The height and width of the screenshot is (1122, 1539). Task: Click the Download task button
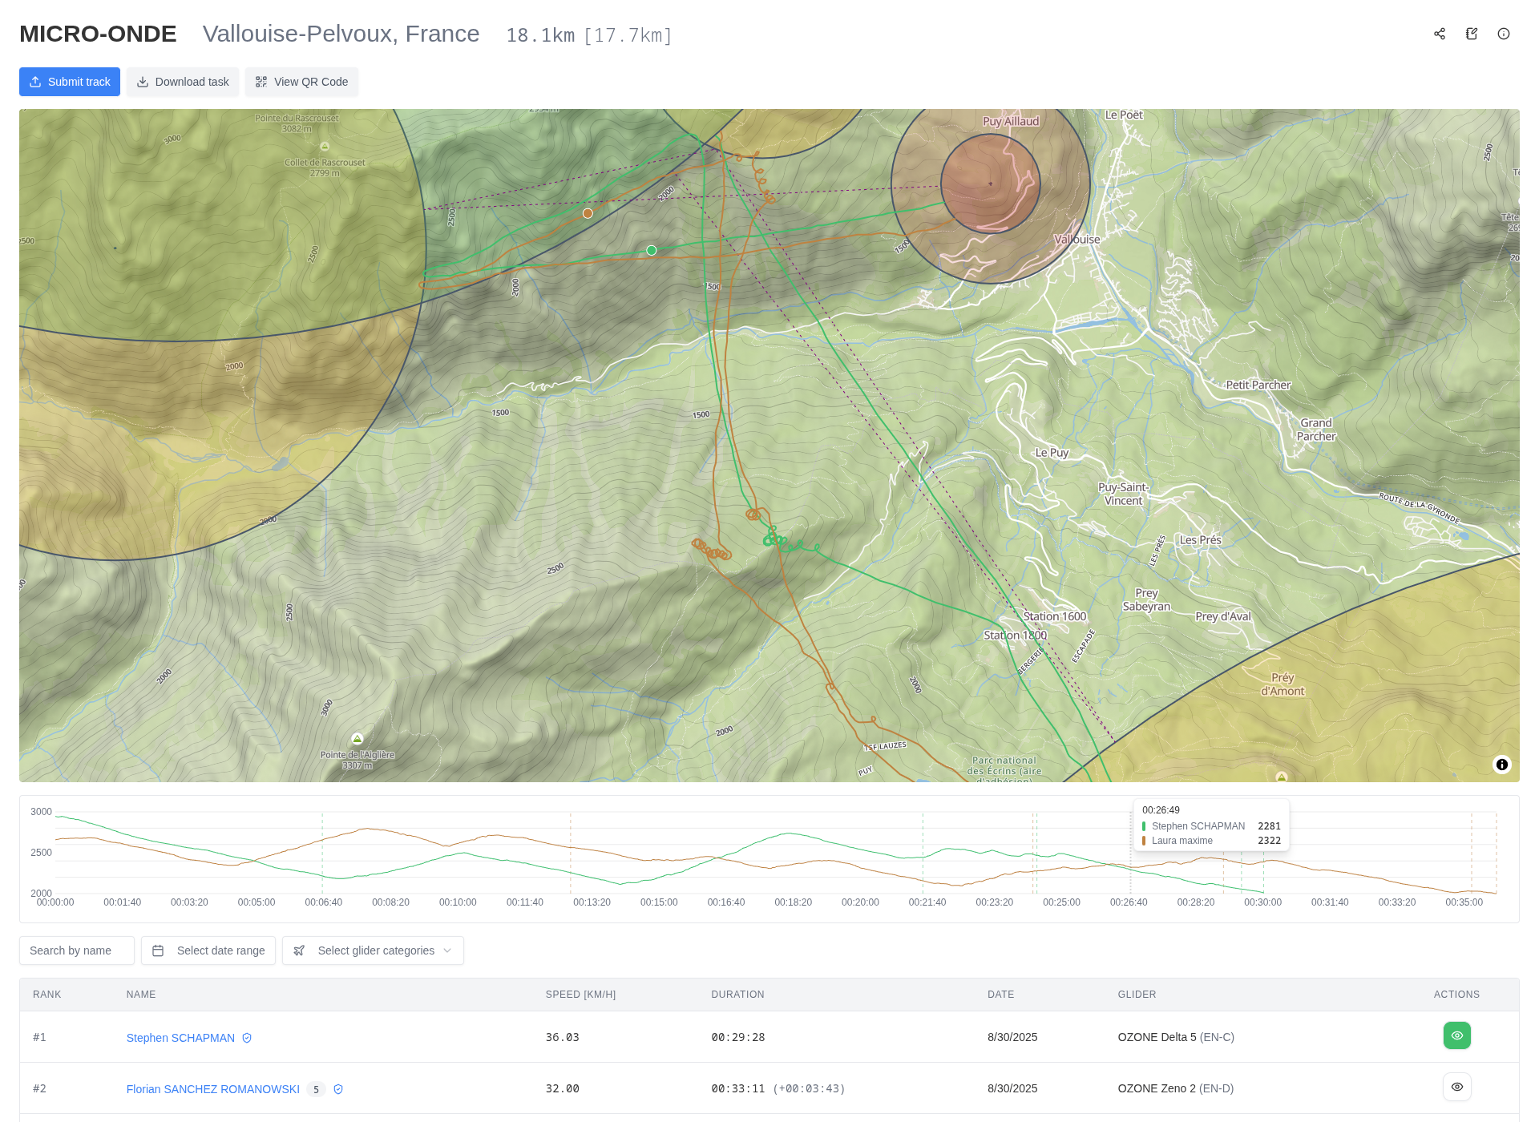(x=183, y=82)
